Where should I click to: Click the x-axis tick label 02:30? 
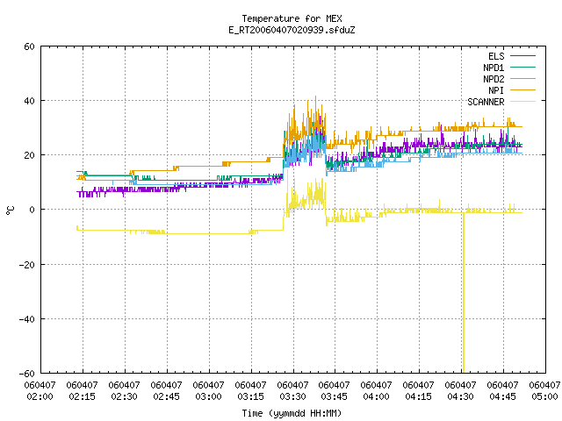click(125, 396)
